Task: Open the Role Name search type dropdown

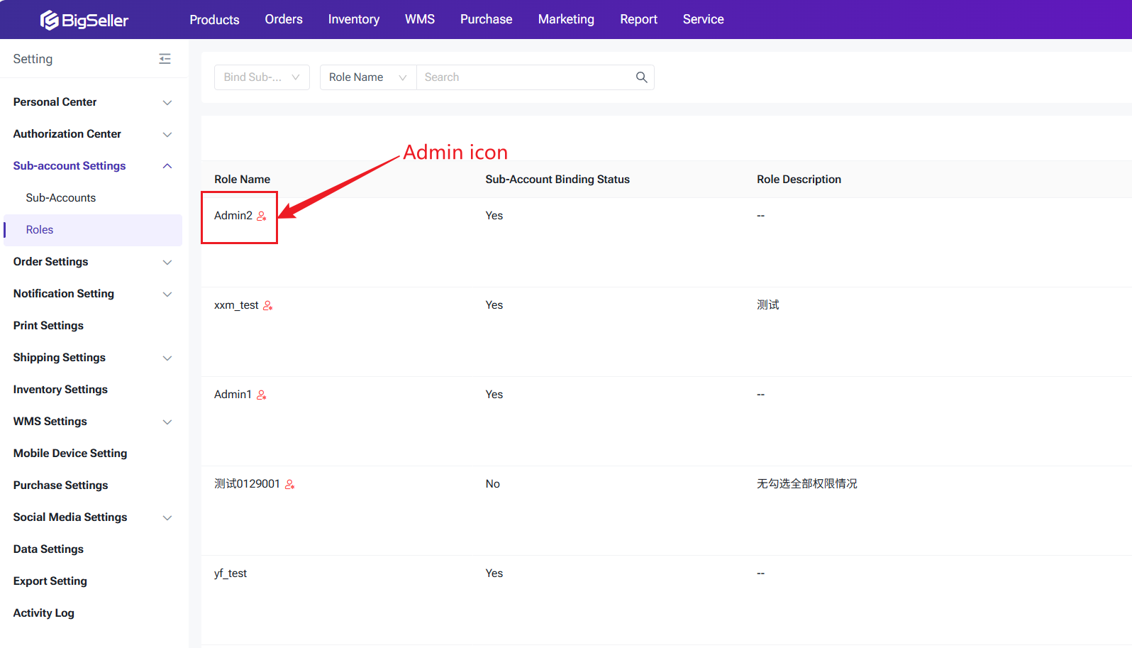Action: tap(367, 77)
